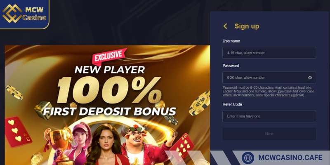330x165 pixels.
Task: Click the golden dice in the banner
Action: click(43, 110)
